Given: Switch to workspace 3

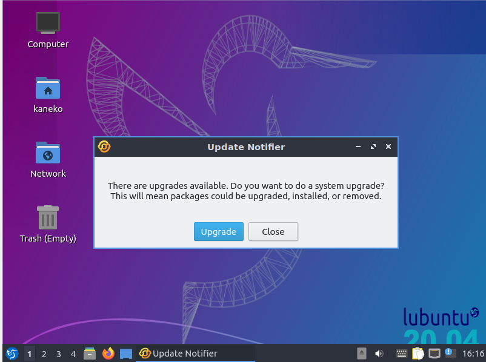Looking at the screenshot, I should (x=59, y=354).
